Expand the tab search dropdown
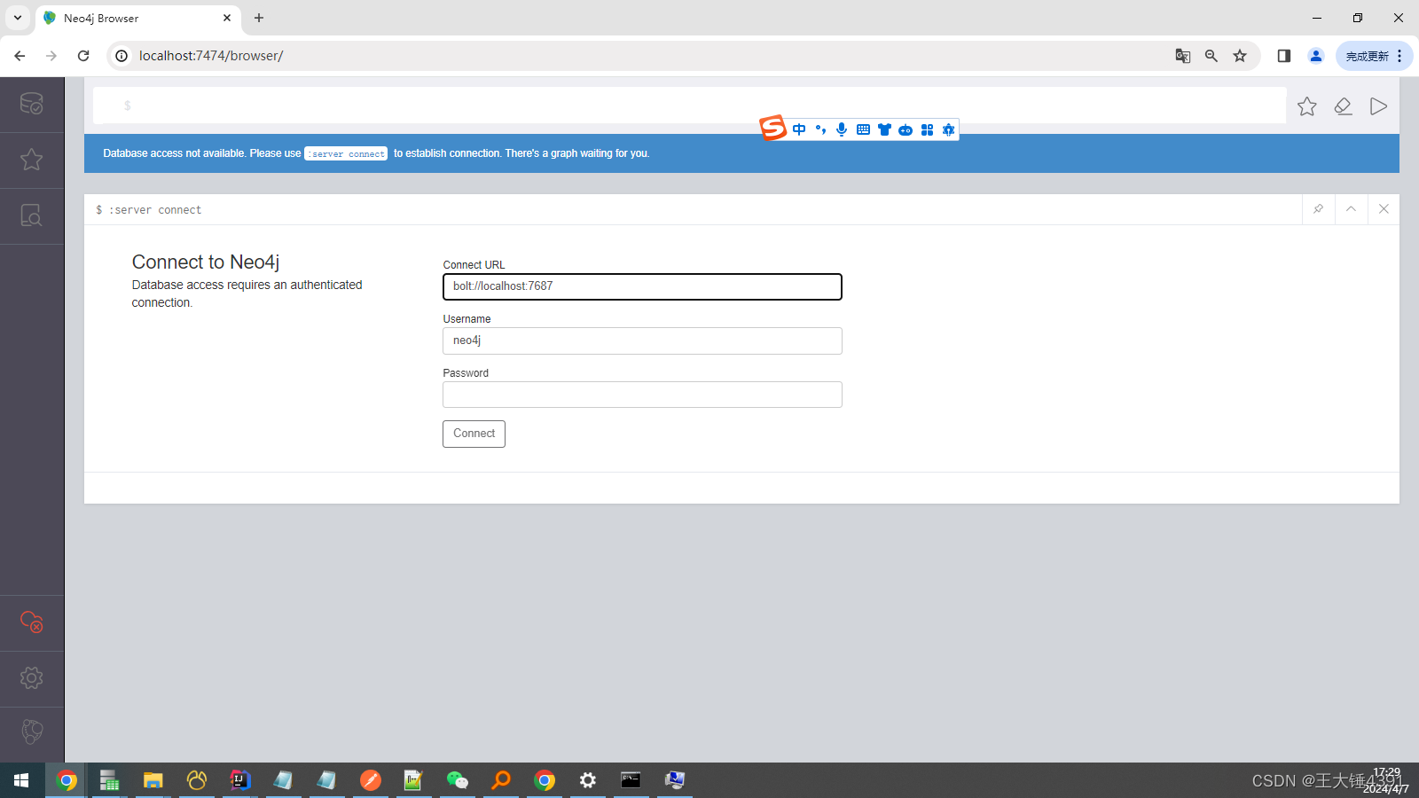The image size is (1419, 798). 18,18
